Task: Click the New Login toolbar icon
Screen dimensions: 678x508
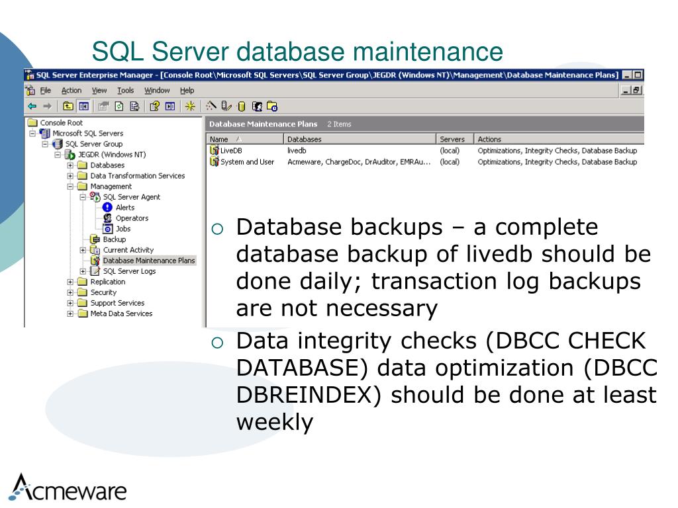Action: (x=257, y=106)
